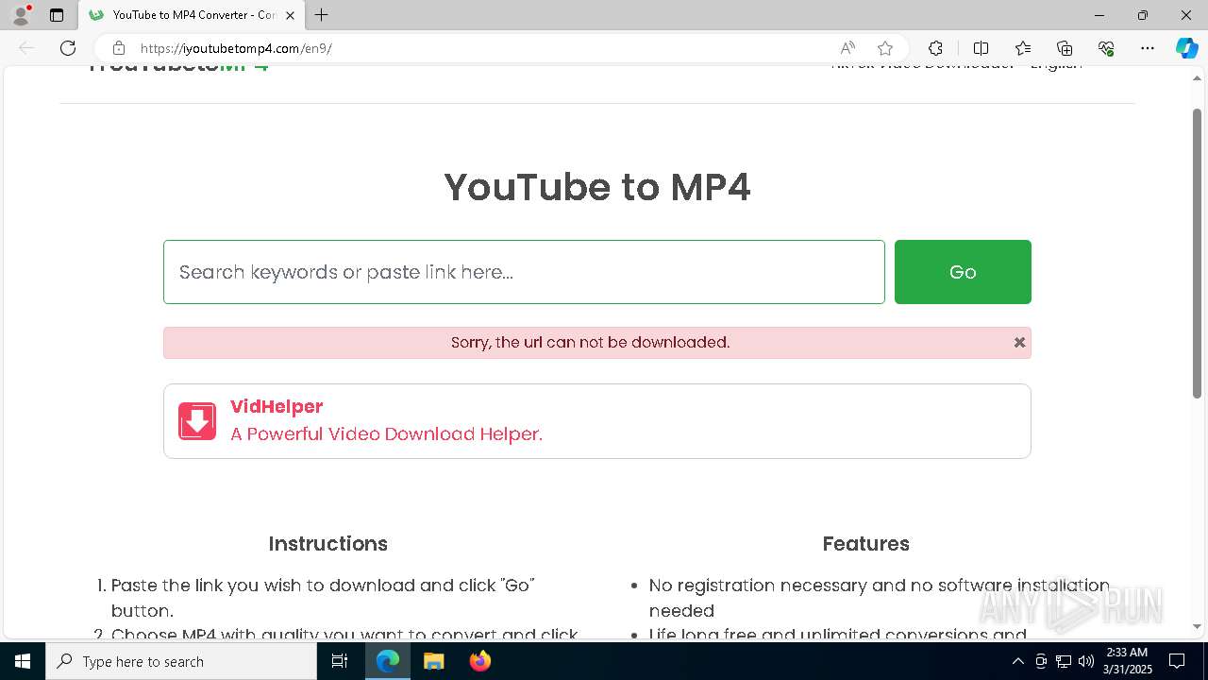Click the Instructions heading
The image size is (1208, 680).
327,544
